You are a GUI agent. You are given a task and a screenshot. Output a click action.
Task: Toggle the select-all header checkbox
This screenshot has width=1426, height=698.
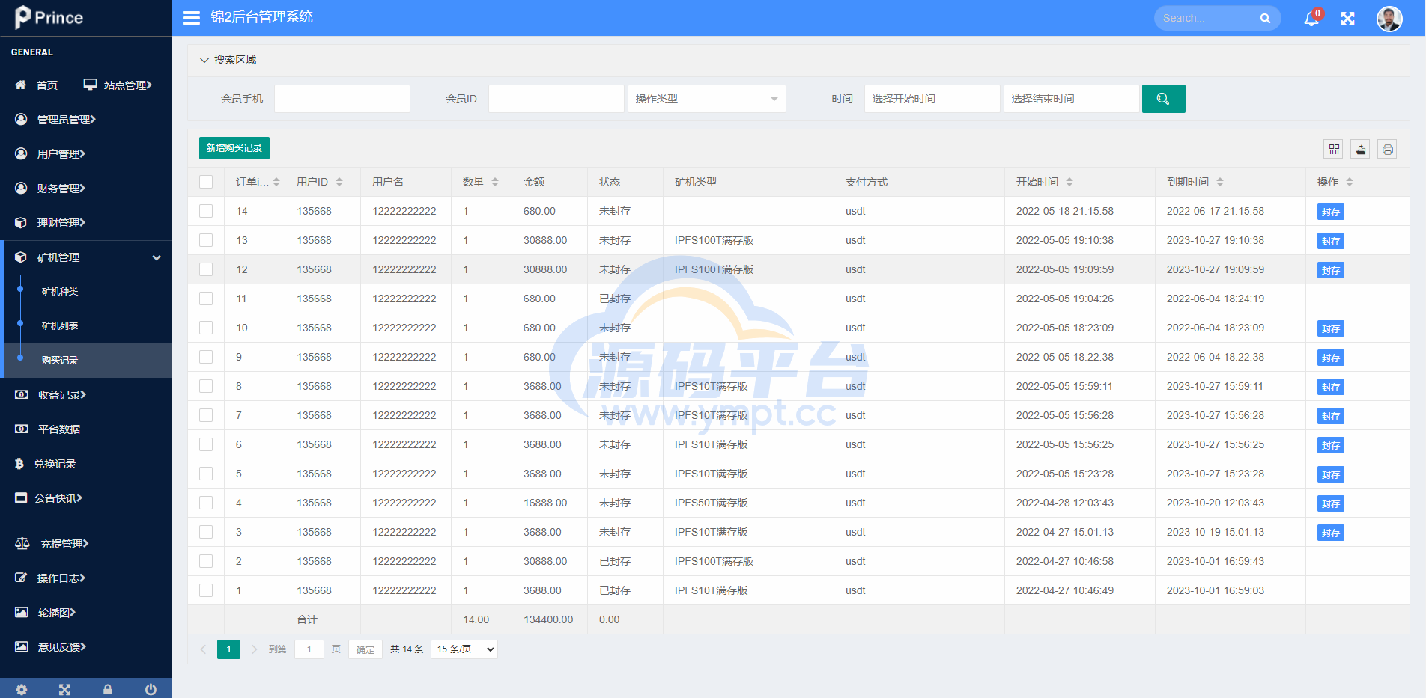206,182
